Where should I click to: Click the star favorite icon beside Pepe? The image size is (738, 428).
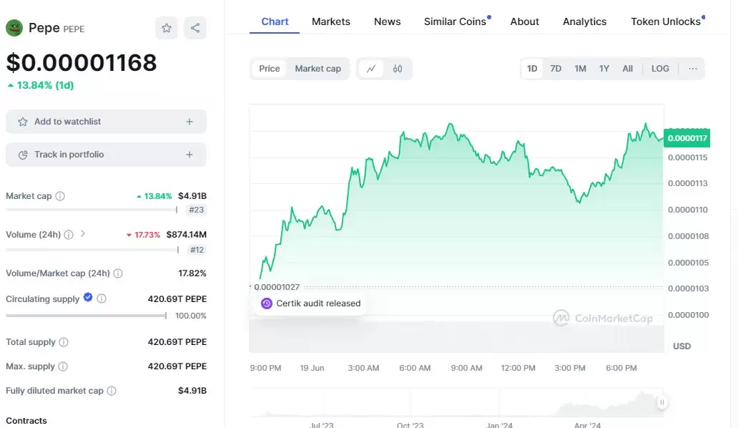[x=167, y=29]
